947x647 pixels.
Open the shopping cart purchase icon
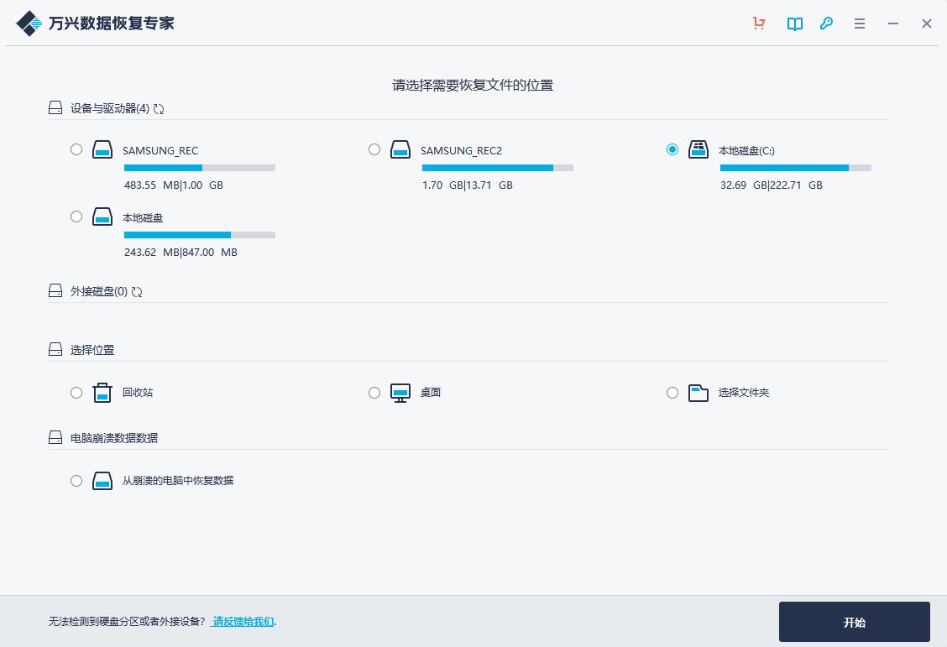tap(759, 23)
